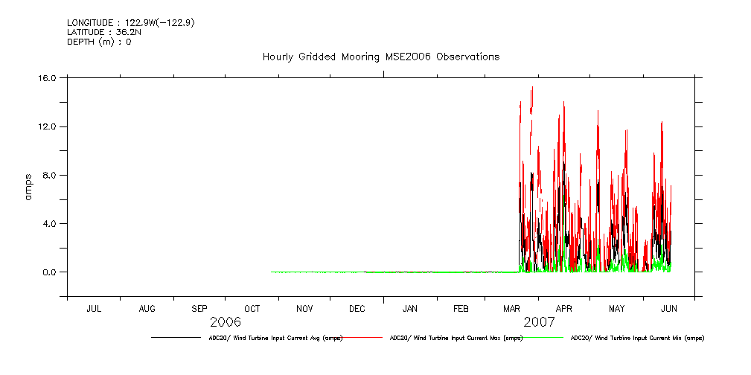Click the 16.0 y-axis tick label
Viewport: 751px width, 375px height.
[x=49, y=78]
